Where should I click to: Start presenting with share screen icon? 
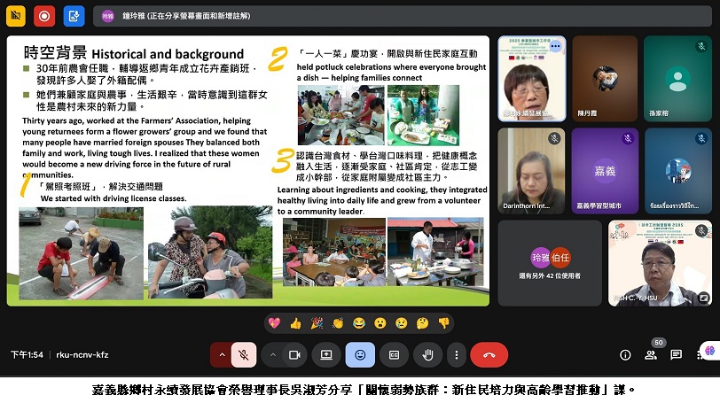point(326,354)
